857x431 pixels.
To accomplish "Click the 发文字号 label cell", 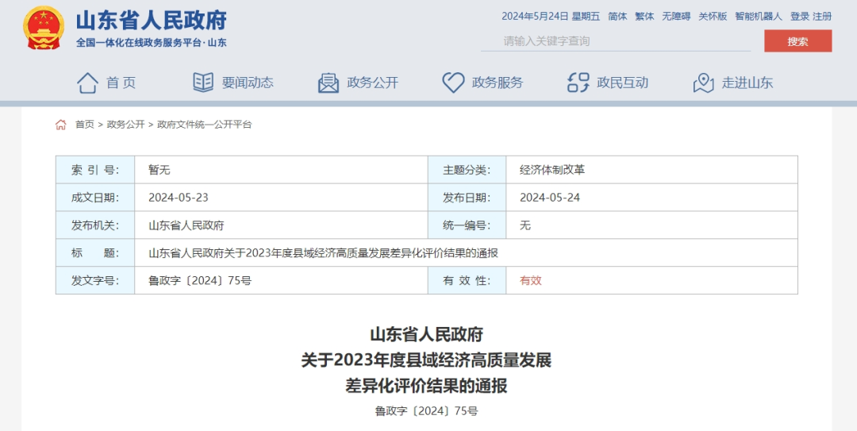I will [x=95, y=281].
